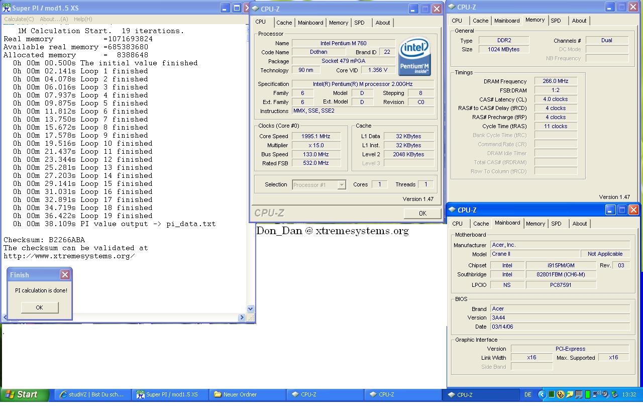Open the Processor #1 selection dropdown

coord(319,184)
